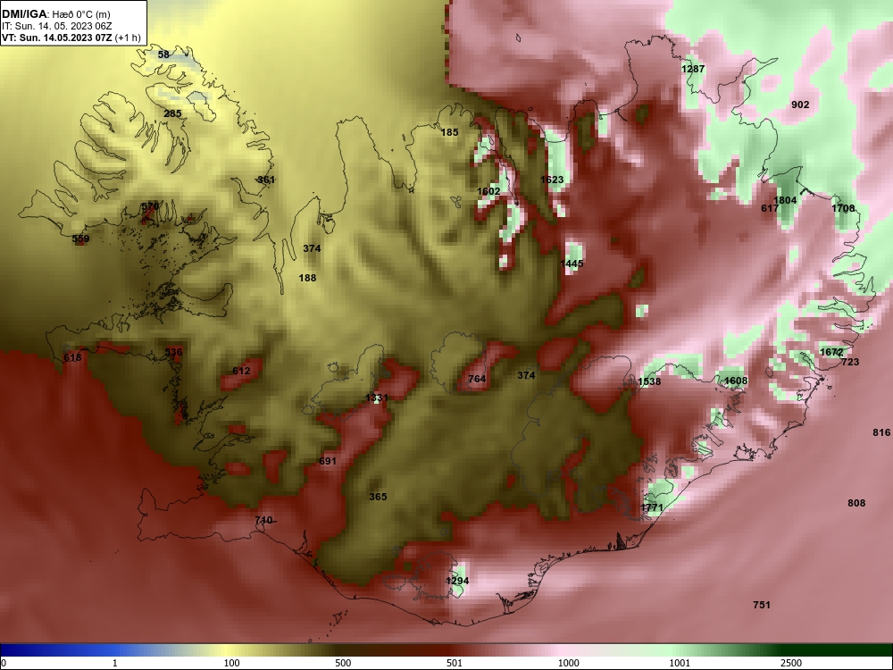The width and height of the screenshot is (893, 670).
Task: Click the '808' value offshore
Action: 856,503
